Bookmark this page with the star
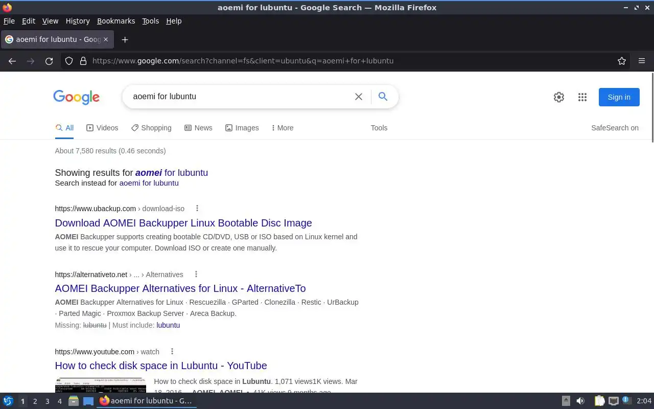Screen dimensions: 654x409 point(622,61)
